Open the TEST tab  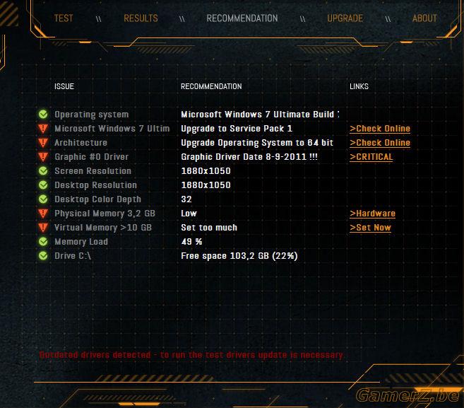(64, 18)
